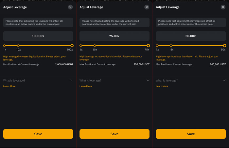229x148 pixels.
Task: Save the 50.00x leverage setting
Action: [x=191, y=134]
